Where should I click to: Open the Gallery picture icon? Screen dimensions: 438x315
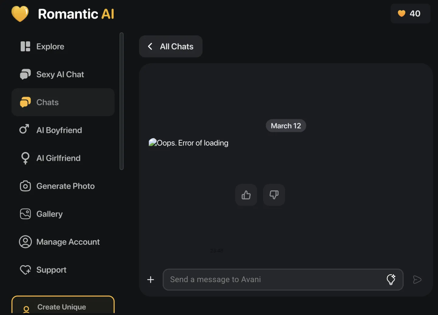[25, 214]
